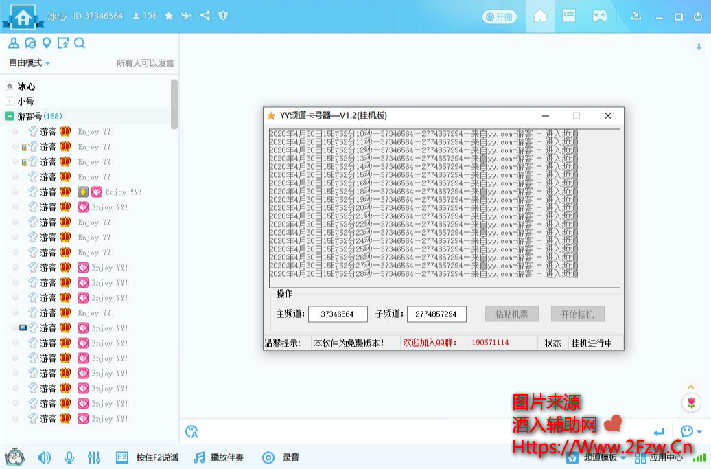Click the yellow diamond badge icon
Image resolution: width=711 pixels, height=469 pixels.
(x=82, y=192)
